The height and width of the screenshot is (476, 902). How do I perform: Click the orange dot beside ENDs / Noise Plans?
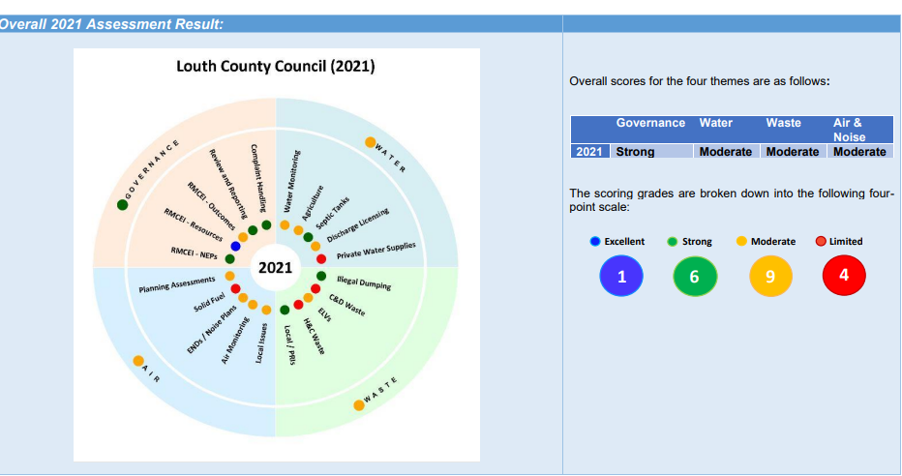(x=243, y=298)
